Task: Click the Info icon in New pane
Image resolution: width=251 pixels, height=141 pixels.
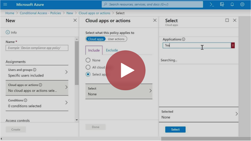Action: (x=8, y=32)
